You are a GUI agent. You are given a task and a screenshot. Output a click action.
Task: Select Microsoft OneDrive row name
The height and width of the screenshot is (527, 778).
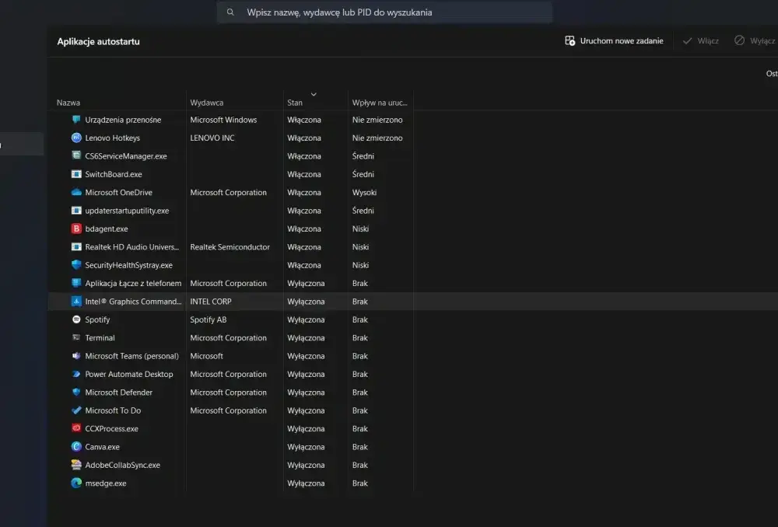pos(118,192)
